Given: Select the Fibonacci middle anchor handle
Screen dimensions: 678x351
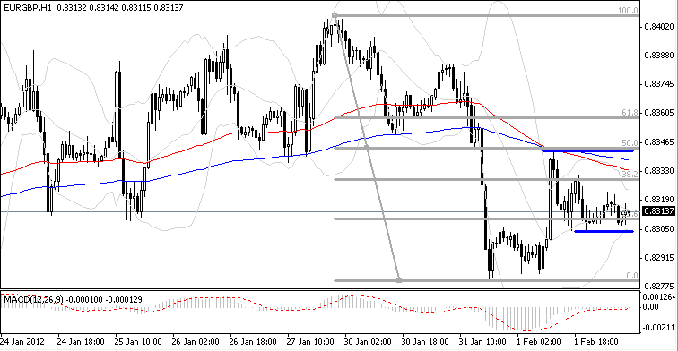Looking at the screenshot, I should click(367, 148).
